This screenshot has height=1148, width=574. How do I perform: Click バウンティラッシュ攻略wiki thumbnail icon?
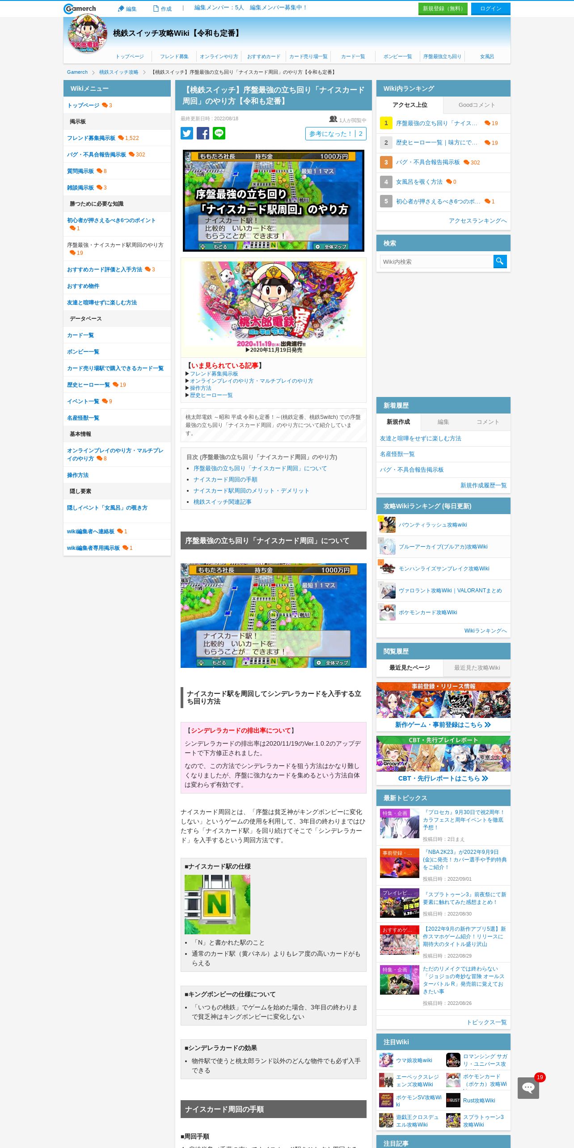click(x=387, y=525)
